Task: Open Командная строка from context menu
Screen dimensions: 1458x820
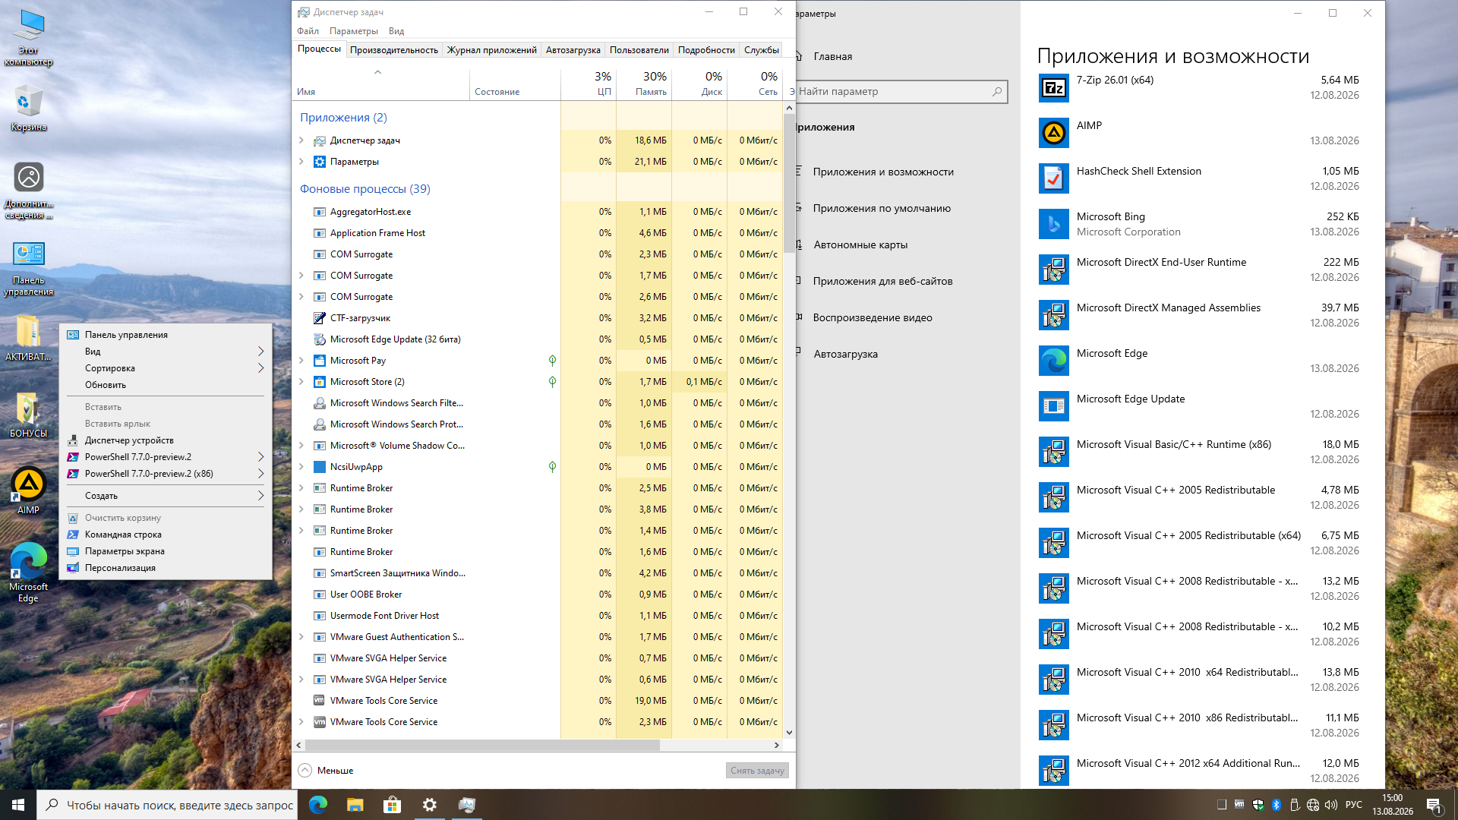Action: coord(166,535)
